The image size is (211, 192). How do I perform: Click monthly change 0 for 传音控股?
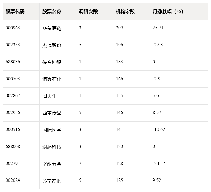tap(154, 62)
